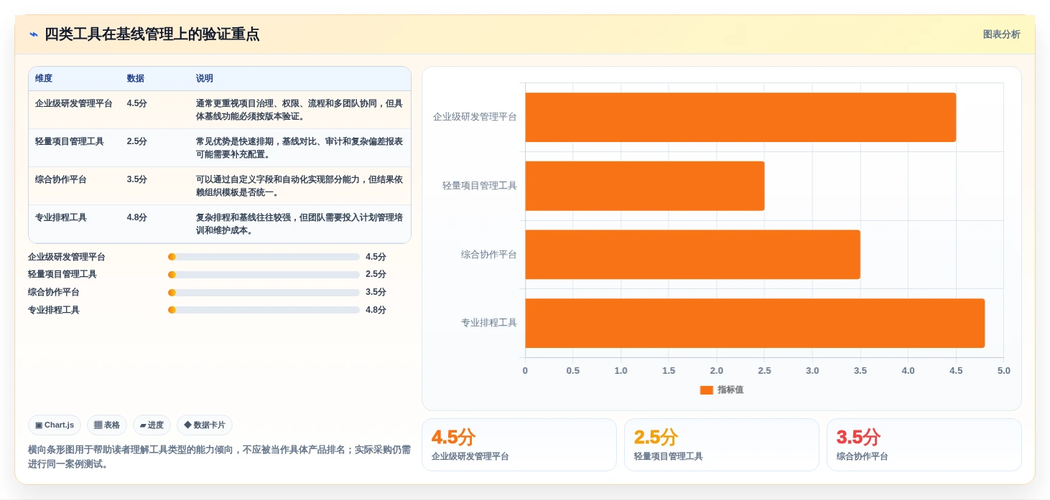Click the lightning icon beside the title
The image size is (1050, 500).
coord(34,34)
